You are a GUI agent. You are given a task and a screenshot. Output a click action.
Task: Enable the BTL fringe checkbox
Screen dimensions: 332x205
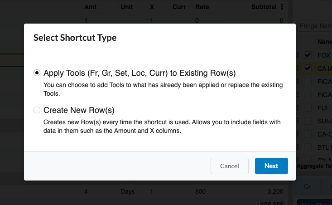(x=308, y=147)
